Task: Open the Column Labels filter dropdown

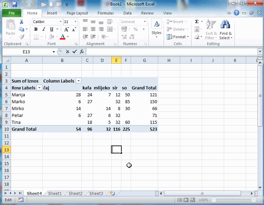Action: (x=78, y=81)
